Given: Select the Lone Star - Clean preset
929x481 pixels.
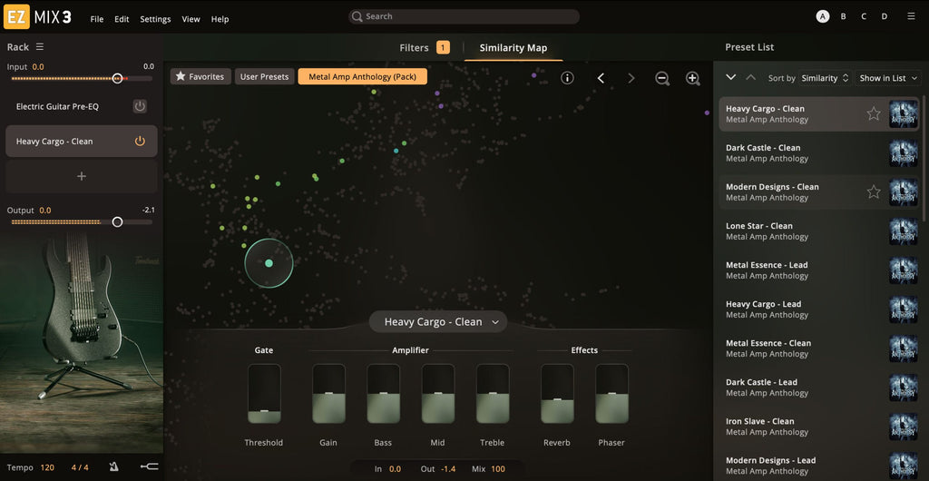Looking at the screenshot, I should [x=819, y=231].
